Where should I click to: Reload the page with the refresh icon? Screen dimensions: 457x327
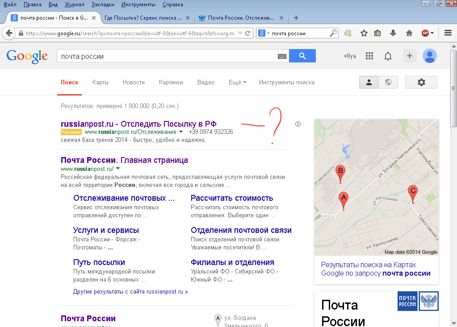(x=248, y=33)
